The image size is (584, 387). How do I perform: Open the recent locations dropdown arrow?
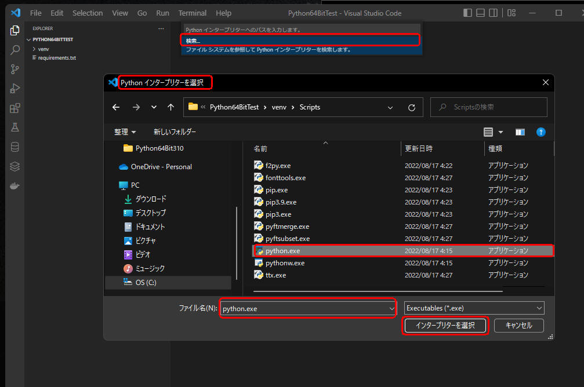(x=154, y=107)
